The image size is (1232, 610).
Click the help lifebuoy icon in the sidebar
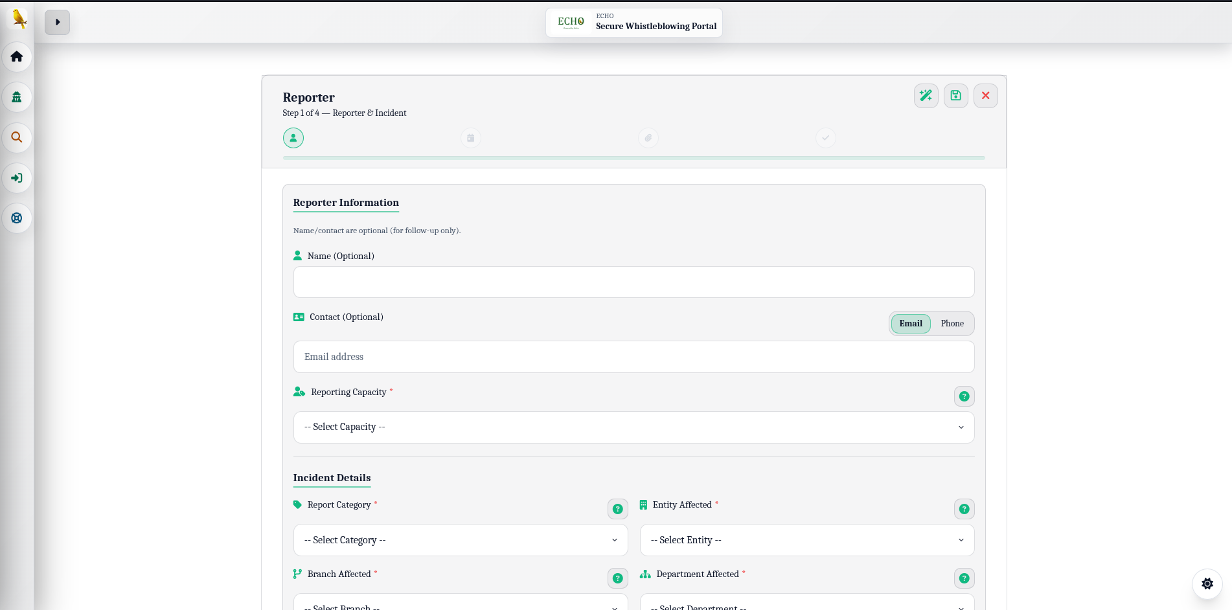pyautogui.click(x=17, y=218)
